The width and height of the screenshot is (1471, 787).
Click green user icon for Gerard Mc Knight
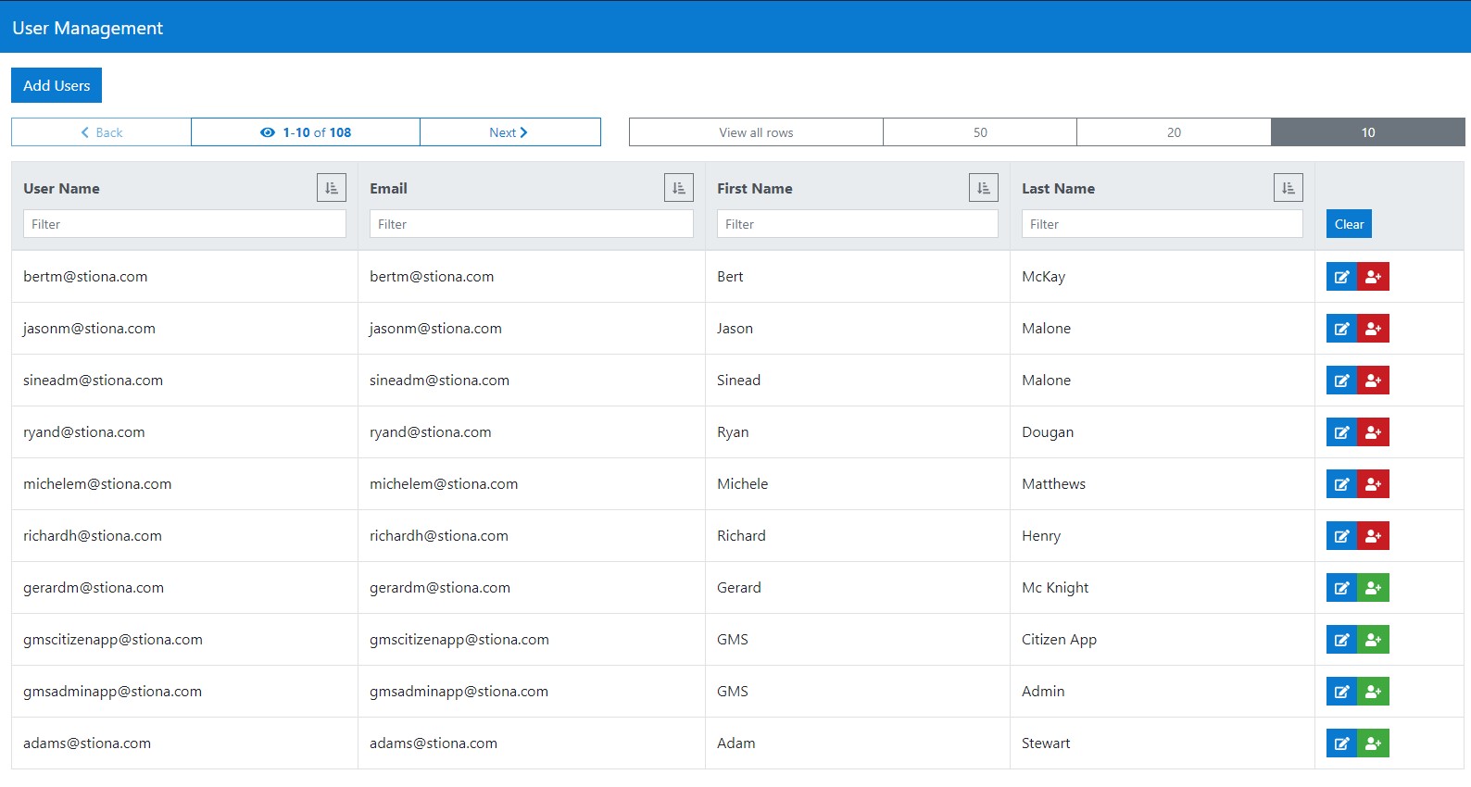1373,588
